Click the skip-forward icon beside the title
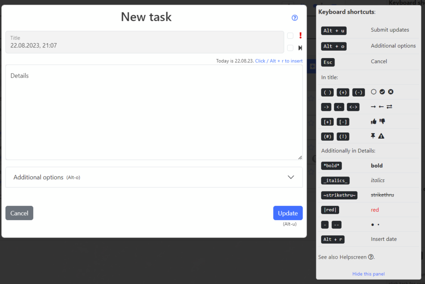This screenshot has width=425, height=284. (300, 48)
